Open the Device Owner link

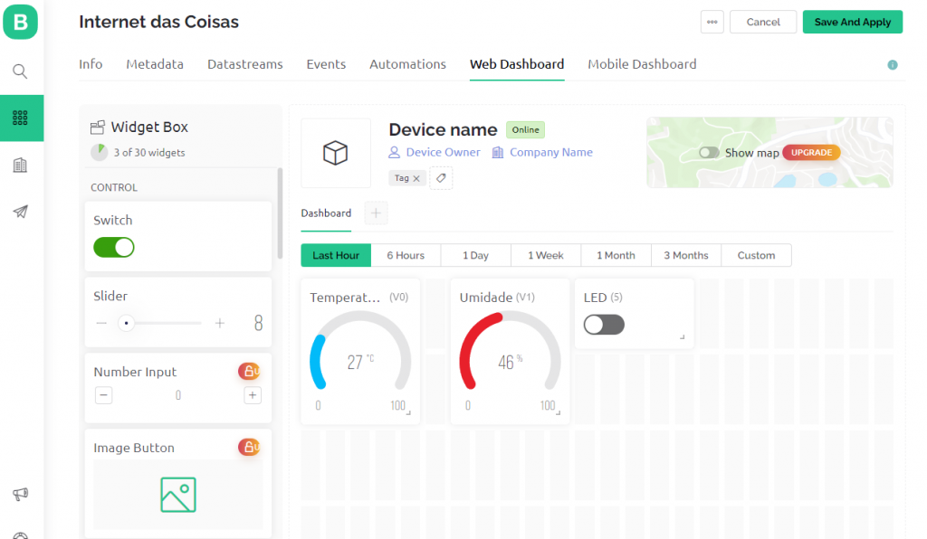point(443,152)
